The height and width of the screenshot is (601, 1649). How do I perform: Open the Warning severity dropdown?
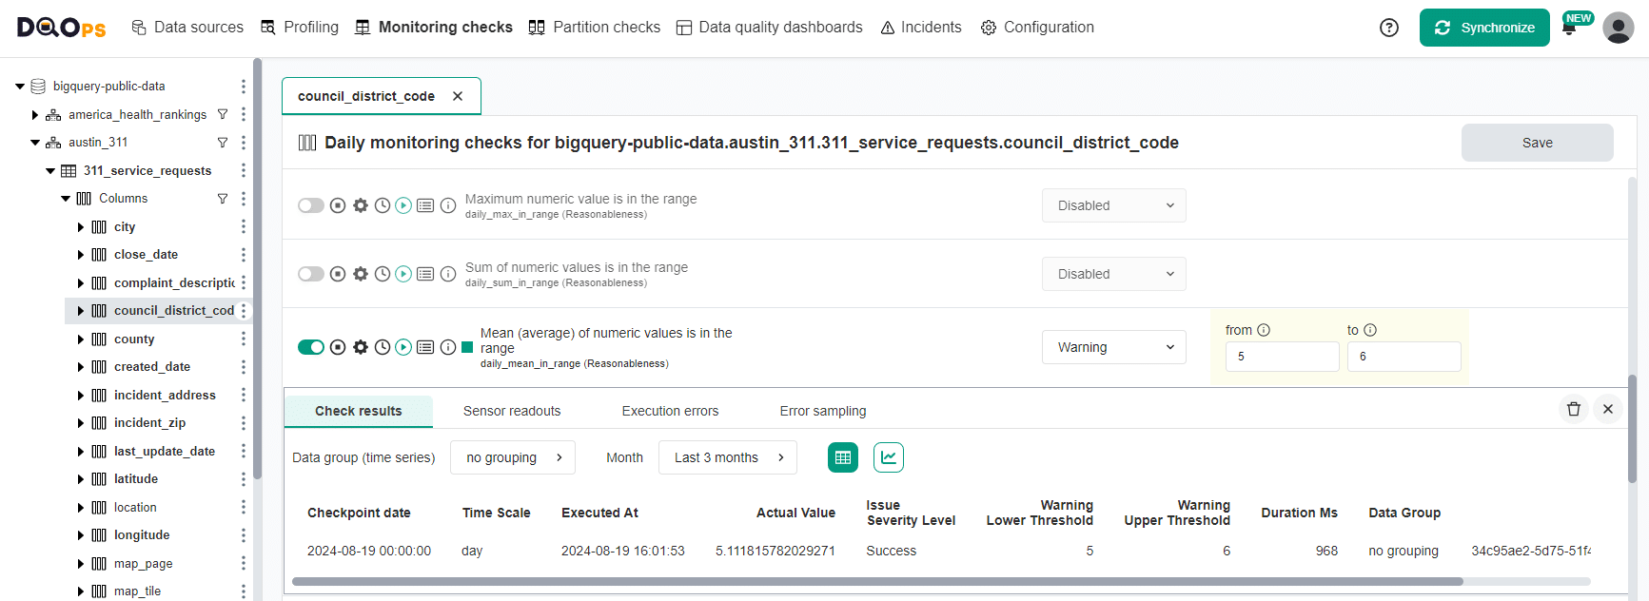(1114, 347)
